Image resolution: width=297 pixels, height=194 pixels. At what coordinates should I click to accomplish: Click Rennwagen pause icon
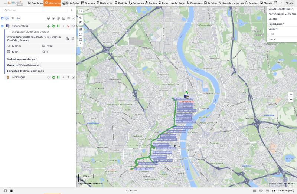(58, 77)
